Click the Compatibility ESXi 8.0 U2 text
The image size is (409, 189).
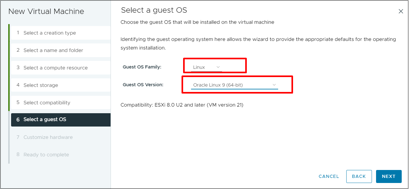(182, 105)
